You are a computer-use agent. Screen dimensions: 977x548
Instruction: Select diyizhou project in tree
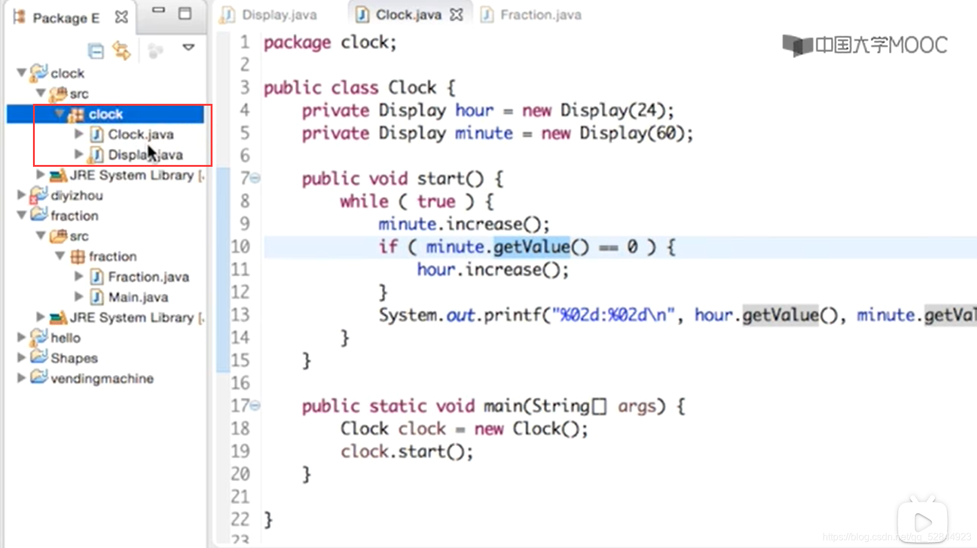(76, 195)
